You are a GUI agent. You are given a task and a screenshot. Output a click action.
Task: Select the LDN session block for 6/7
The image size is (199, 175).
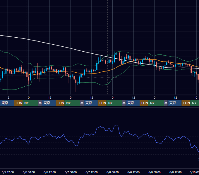click(102, 103)
